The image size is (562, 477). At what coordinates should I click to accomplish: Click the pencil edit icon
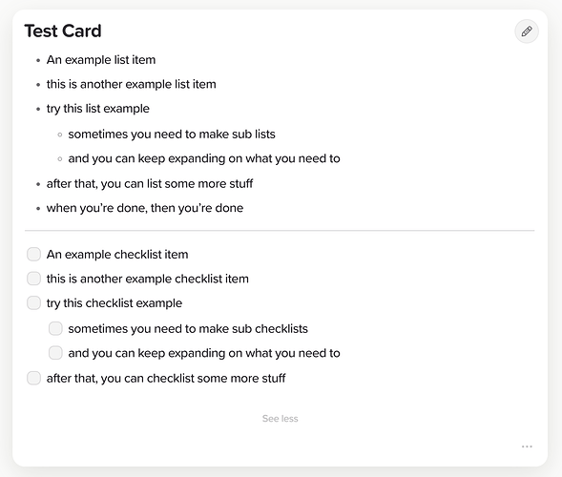[527, 31]
